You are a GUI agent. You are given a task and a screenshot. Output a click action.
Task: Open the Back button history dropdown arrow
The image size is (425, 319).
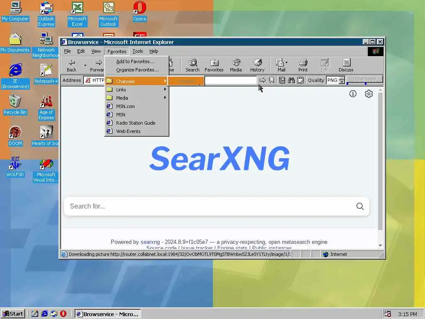click(x=85, y=65)
